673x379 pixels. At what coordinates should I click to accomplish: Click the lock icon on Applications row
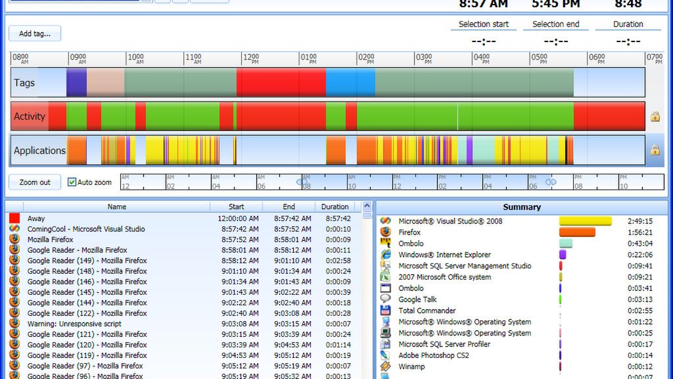[x=655, y=150]
